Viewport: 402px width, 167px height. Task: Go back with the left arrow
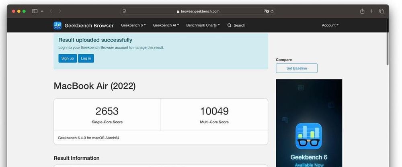point(51,11)
